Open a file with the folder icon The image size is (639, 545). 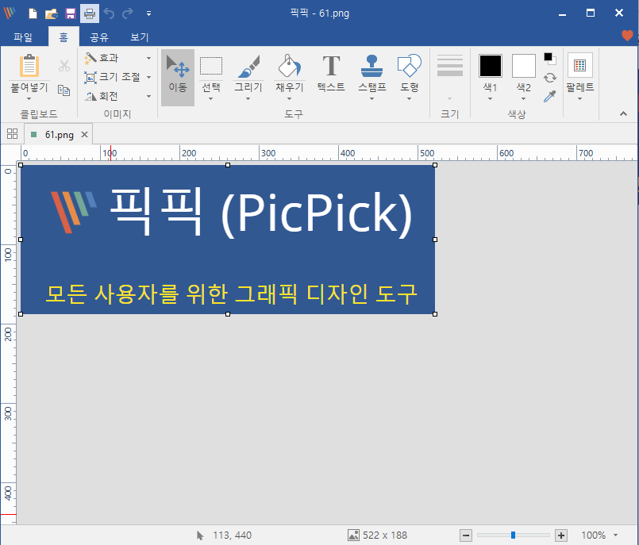click(52, 13)
